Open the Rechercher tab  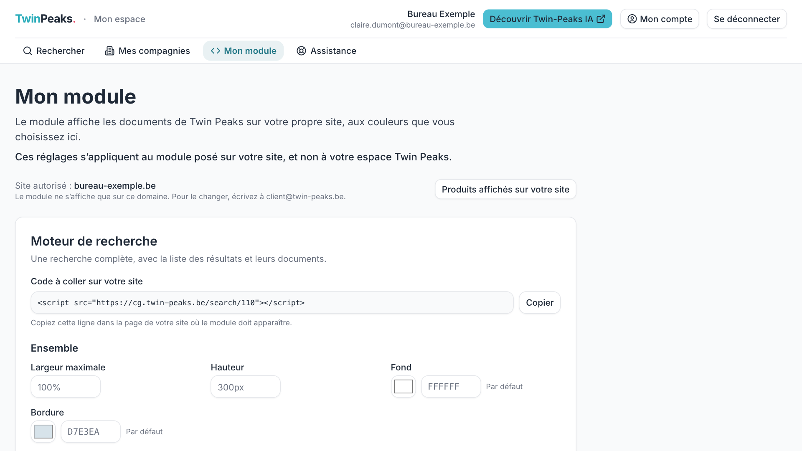click(x=54, y=51)
